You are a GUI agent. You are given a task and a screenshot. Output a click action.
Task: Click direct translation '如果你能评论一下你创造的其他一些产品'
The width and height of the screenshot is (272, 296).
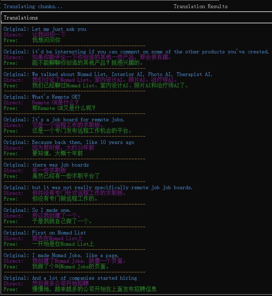(x=102, y=57)
